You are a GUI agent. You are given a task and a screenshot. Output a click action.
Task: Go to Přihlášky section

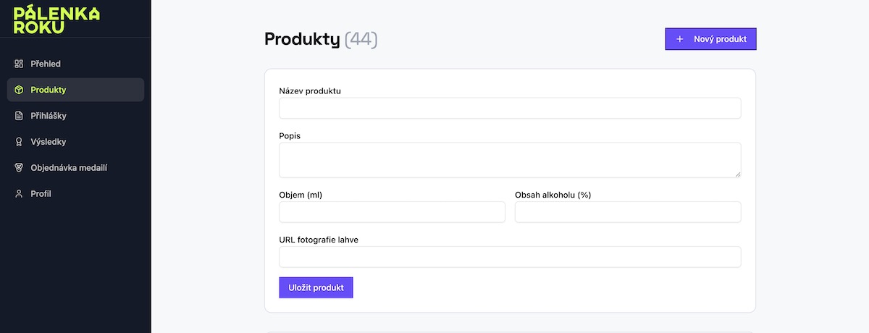(75, 116)
